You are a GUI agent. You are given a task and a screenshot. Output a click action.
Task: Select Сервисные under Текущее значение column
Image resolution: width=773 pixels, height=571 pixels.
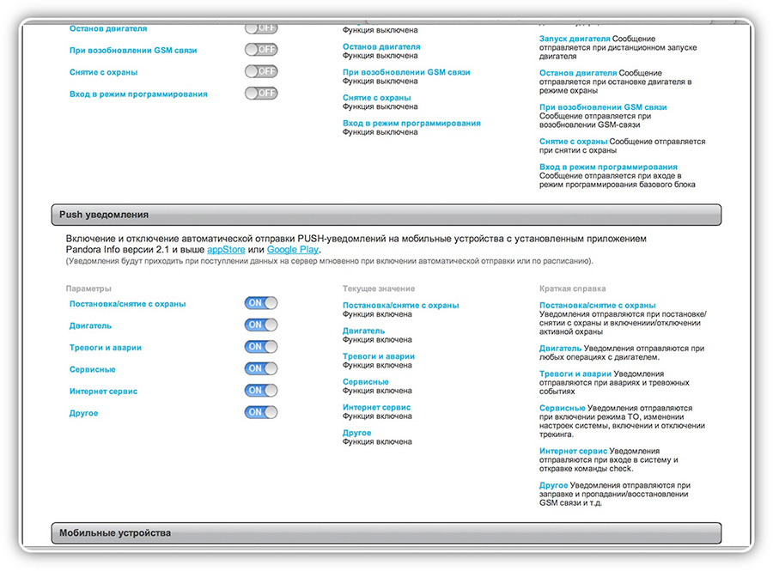366,382
